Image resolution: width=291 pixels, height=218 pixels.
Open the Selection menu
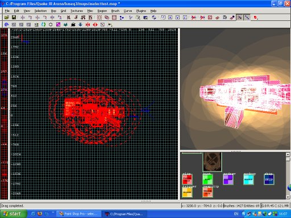(40, 11)
